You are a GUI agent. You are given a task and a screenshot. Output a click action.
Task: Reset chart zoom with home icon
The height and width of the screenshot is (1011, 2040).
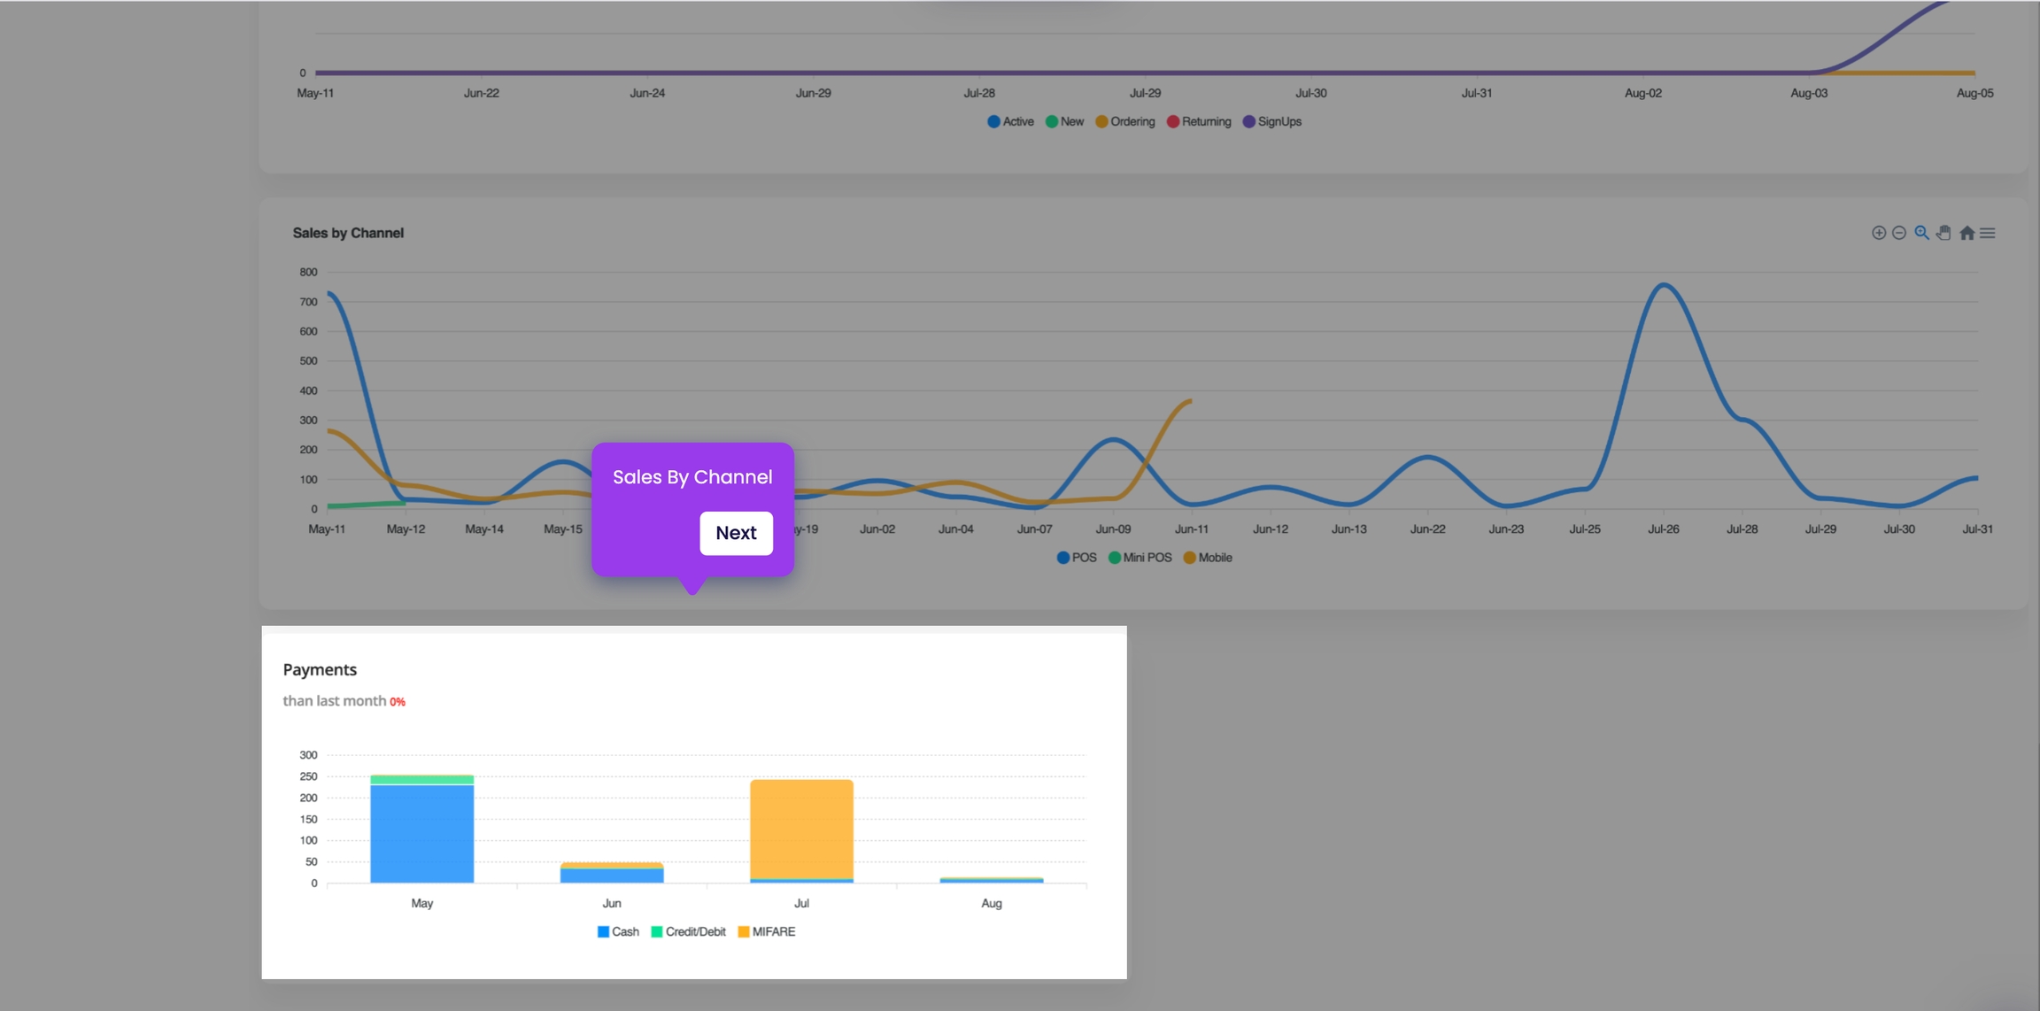click(1967, 233)
